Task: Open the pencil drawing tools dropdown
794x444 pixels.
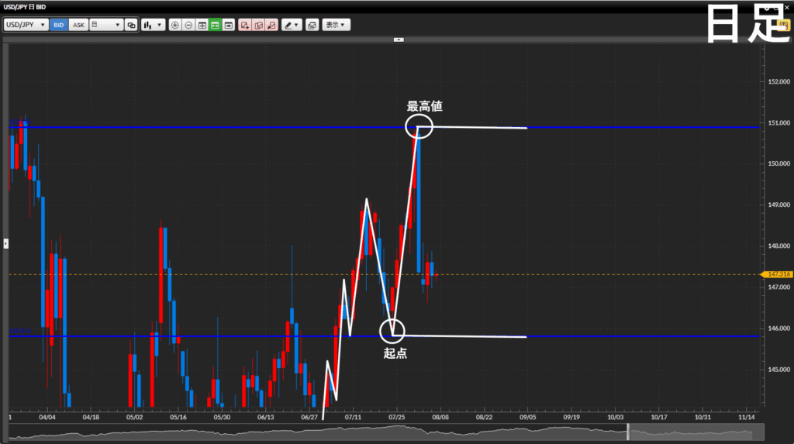Action: point(292,25)
